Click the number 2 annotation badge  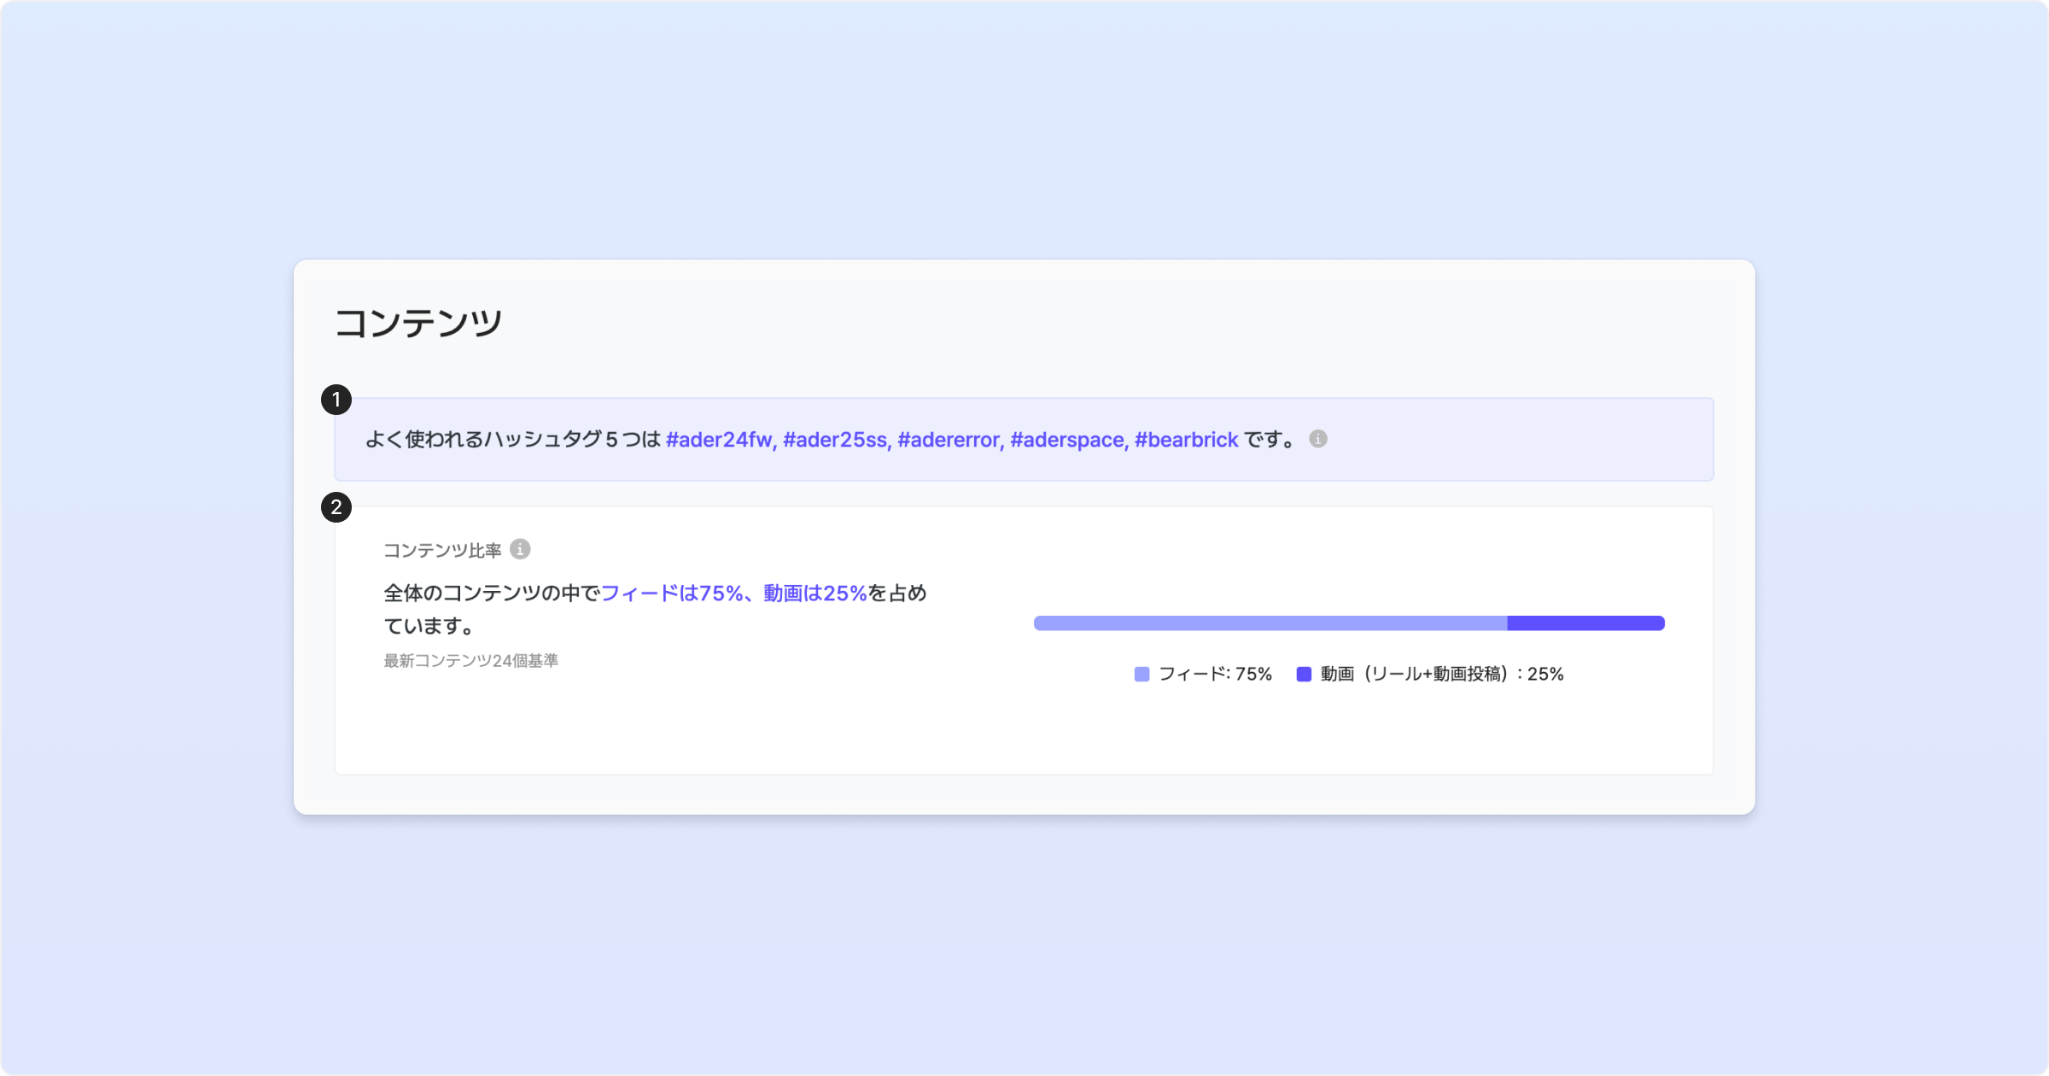pos(336,507)
